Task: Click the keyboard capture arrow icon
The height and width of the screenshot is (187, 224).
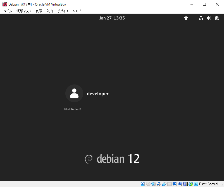Action: pyautogui.click(x=196, y=184)
